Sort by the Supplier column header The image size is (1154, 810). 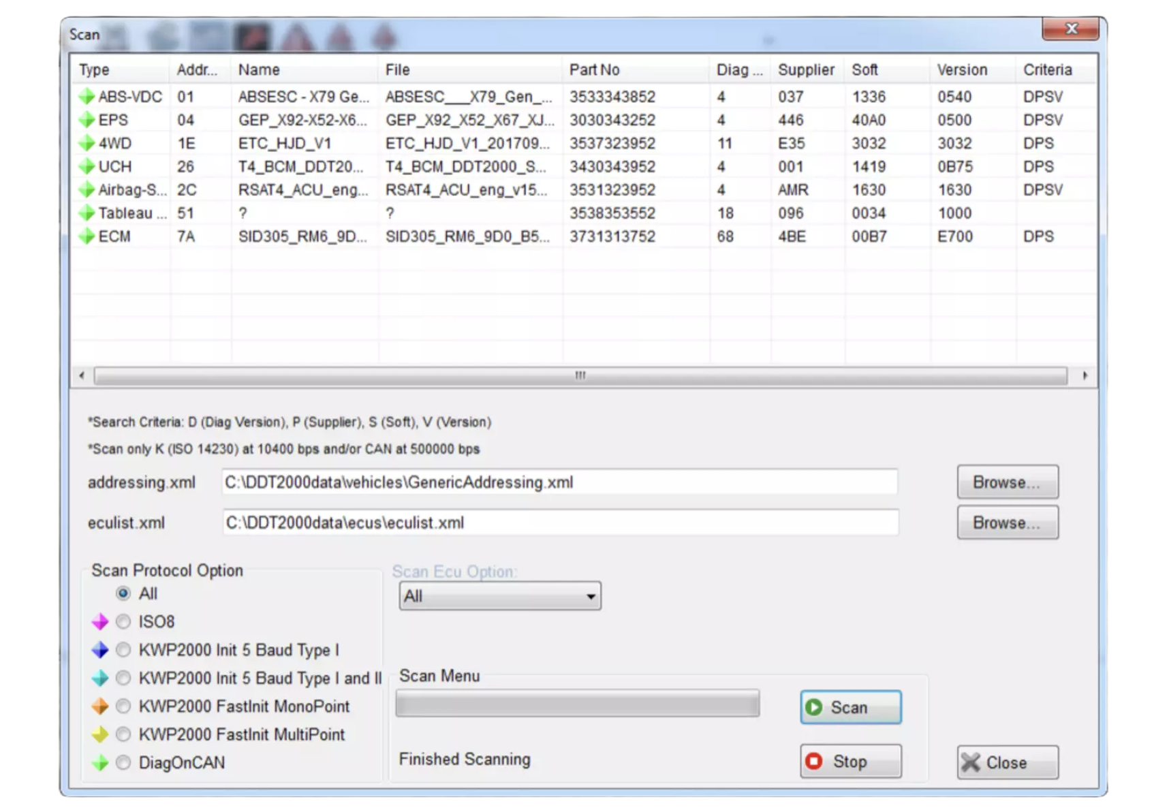click(808, 69)
